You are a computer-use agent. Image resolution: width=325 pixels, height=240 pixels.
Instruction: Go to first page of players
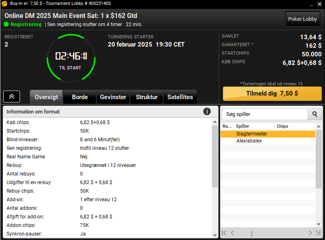(224, 233)
